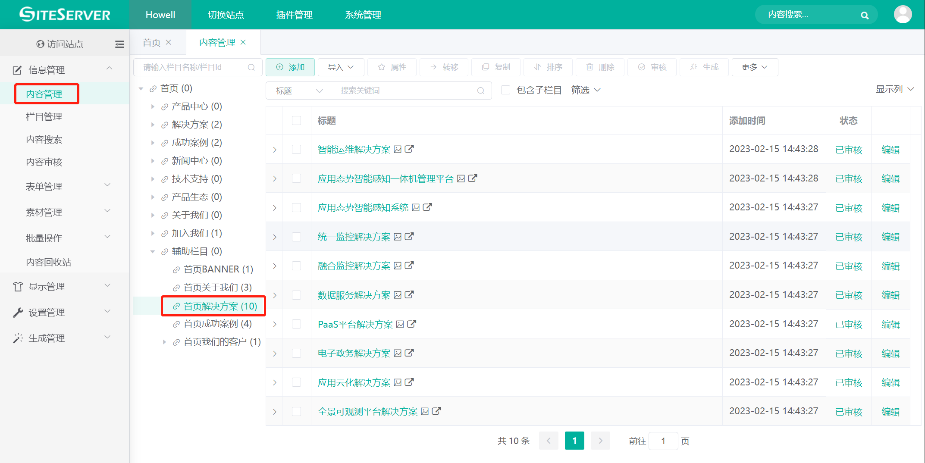Click the content search magnifier icon
The width and height of the screenshot is (925, 463).
(x=865, y=15)
